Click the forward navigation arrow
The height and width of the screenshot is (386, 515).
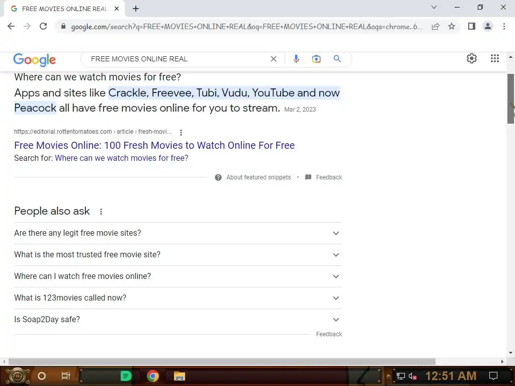coord(27,26)
